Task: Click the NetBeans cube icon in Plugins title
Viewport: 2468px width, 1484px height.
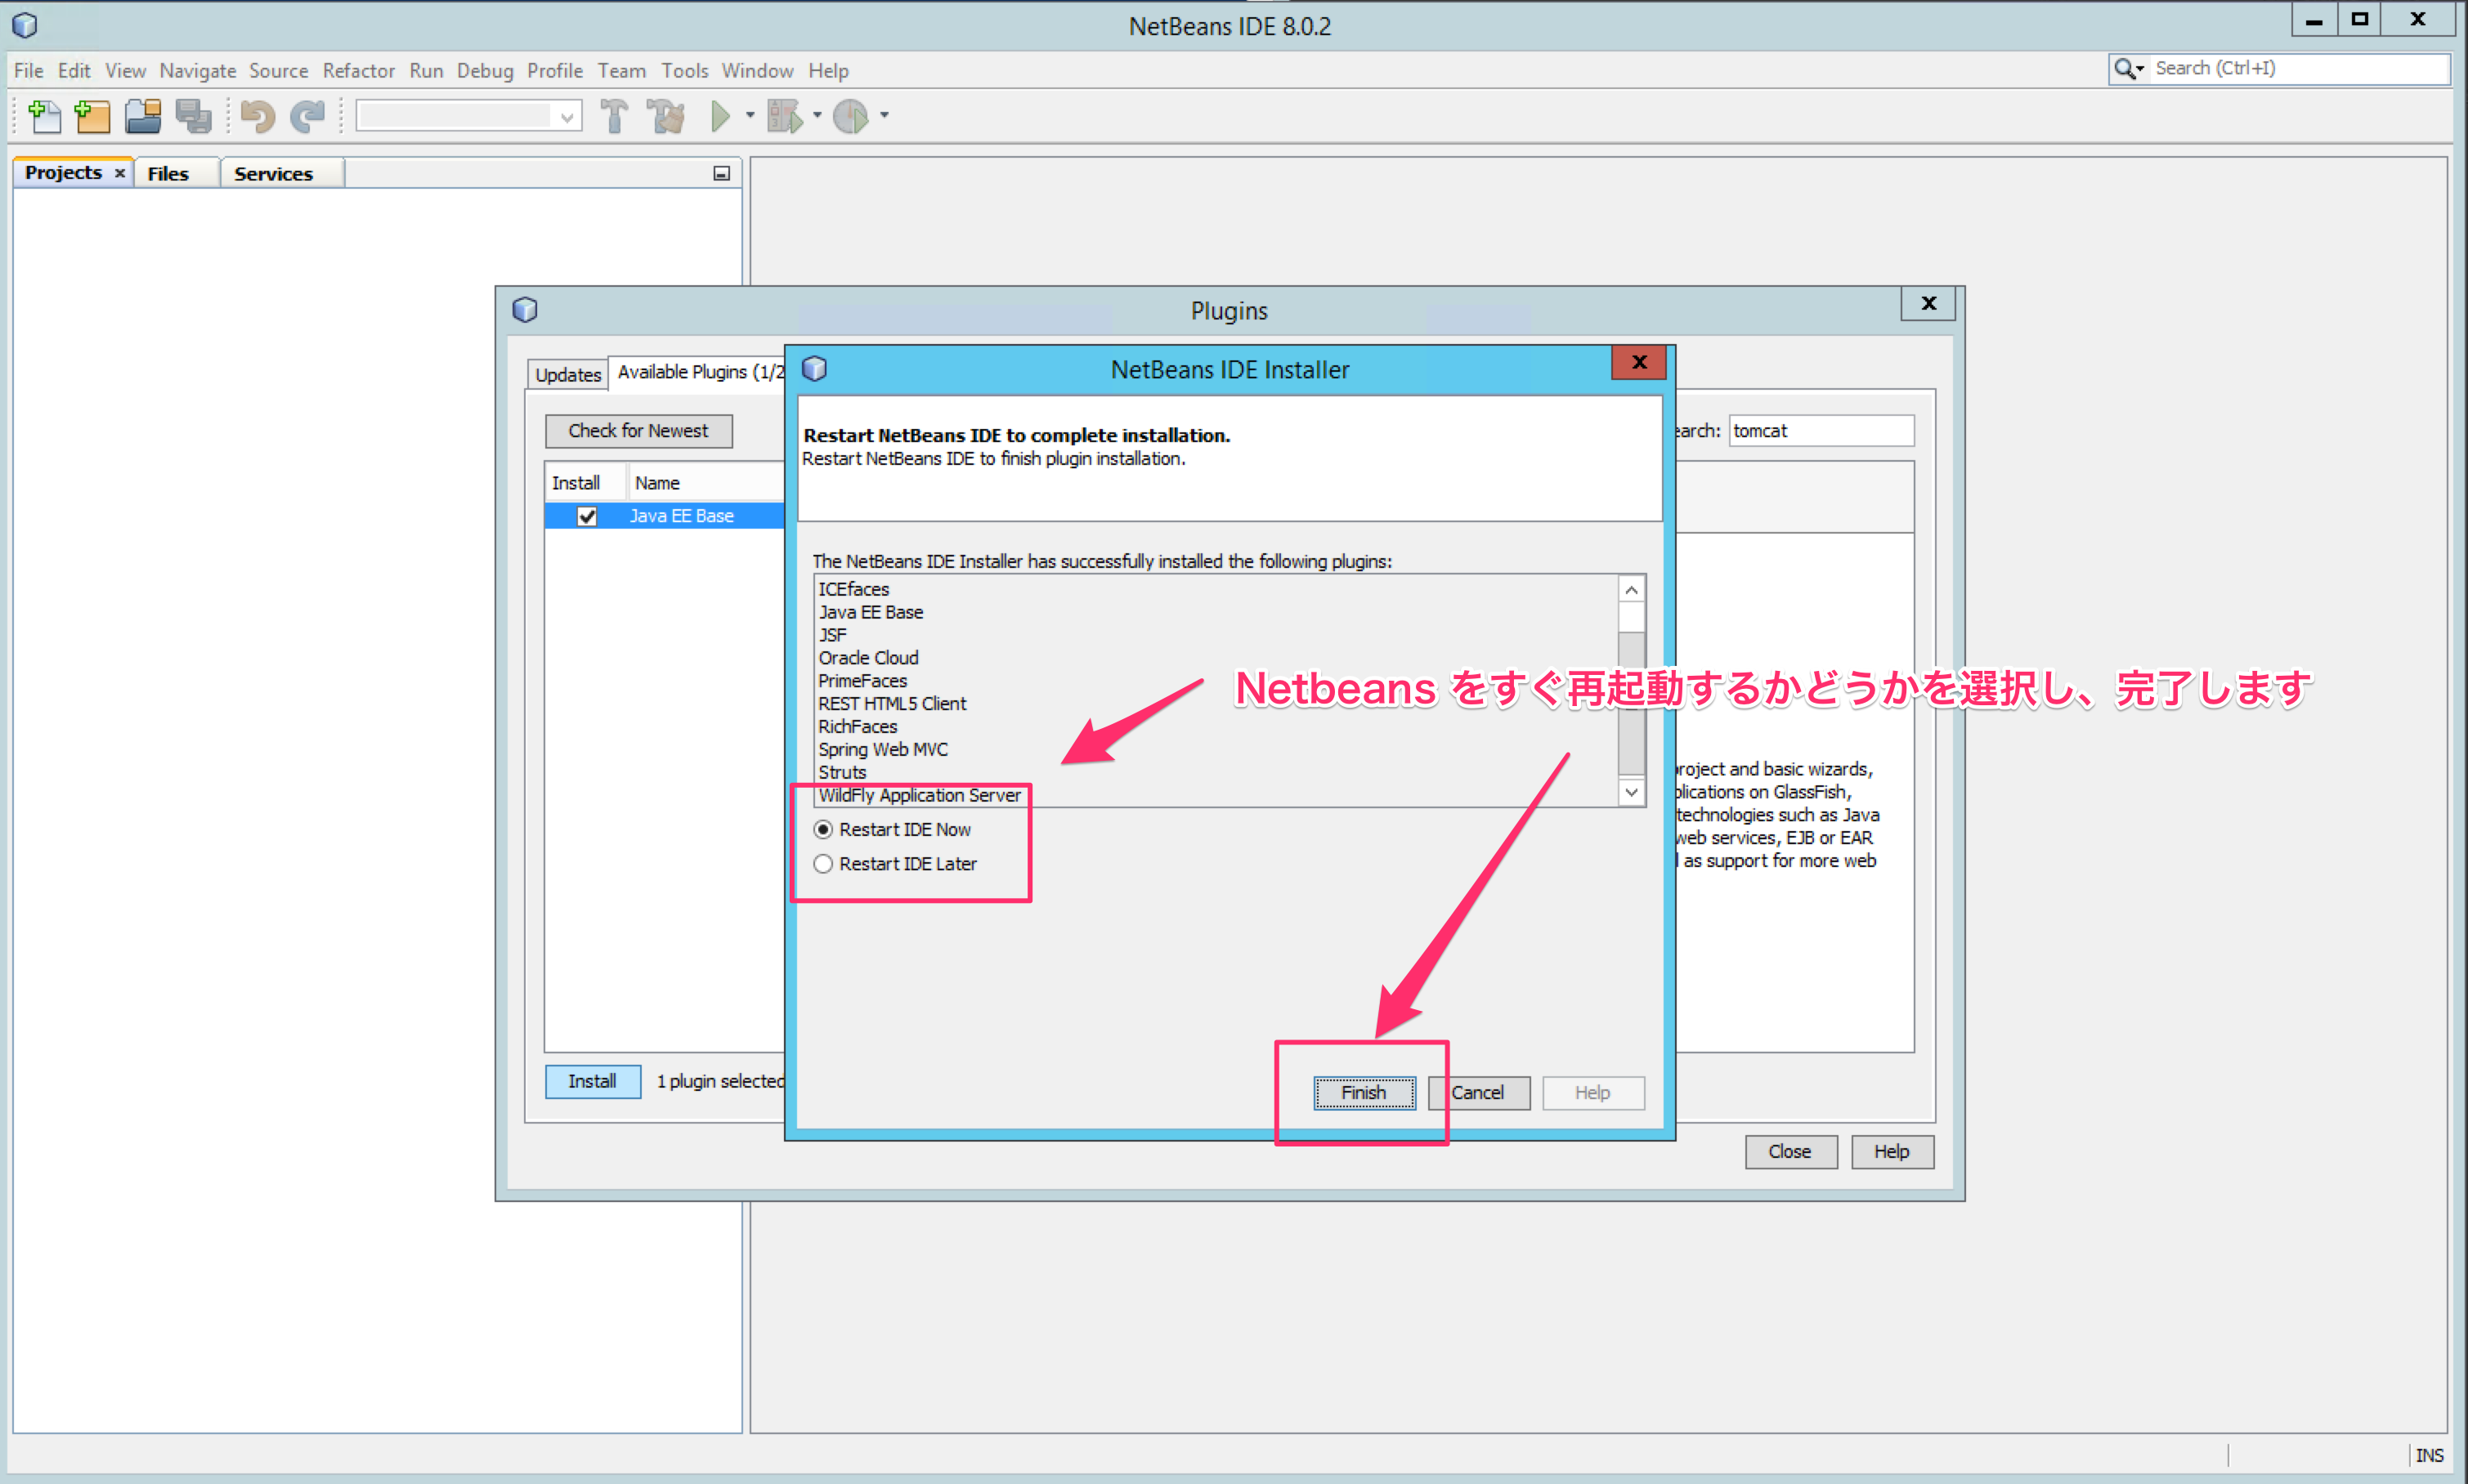Action: 525,310
